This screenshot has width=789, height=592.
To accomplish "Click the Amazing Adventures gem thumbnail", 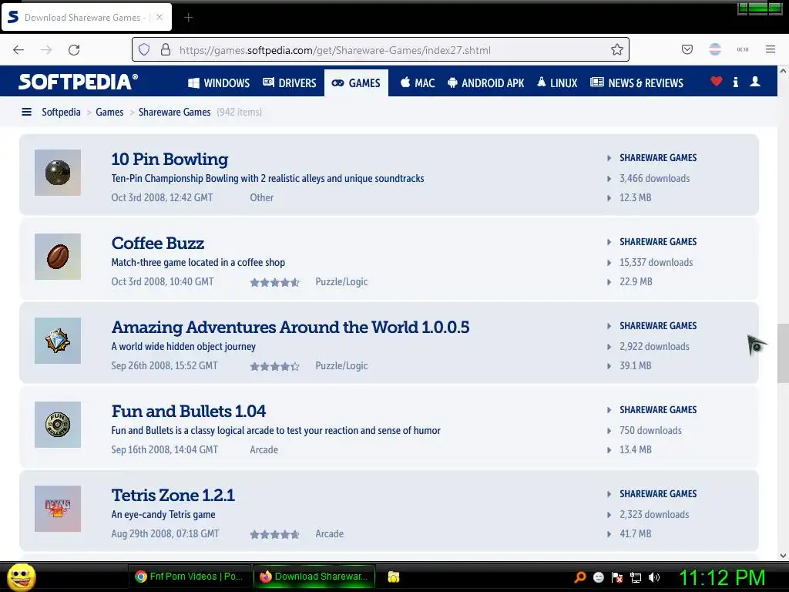I will click(58, 341).
